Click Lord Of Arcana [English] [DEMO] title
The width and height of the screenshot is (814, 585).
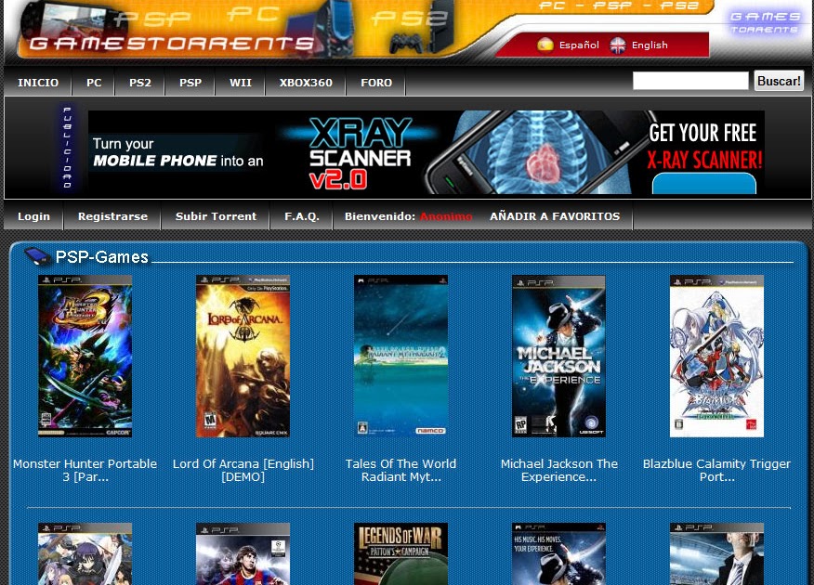pyautogui.click(x=243, y=470)
